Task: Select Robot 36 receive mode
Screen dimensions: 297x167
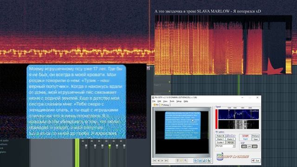Action: (220, 136)
